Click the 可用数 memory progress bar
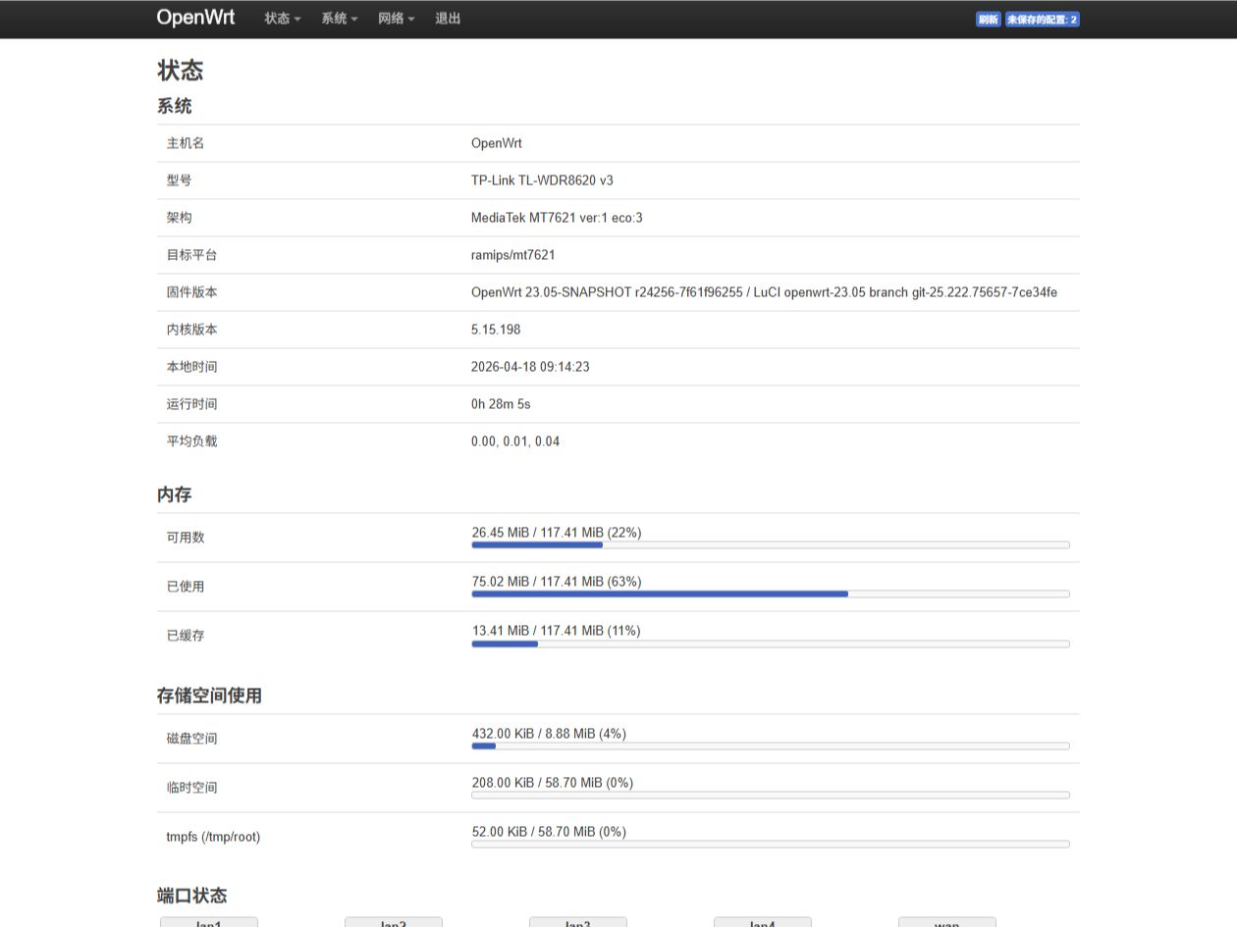The width and height of the screenshot is (1237, 927). click(x=771, y=544)
